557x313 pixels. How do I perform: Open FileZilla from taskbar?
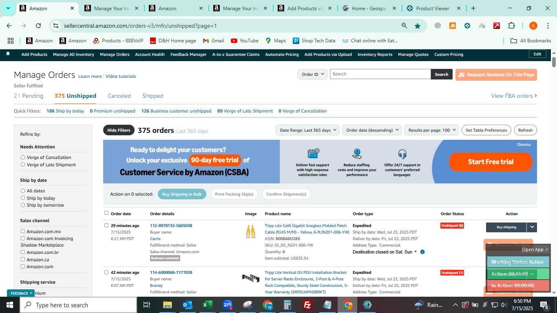pyautogui.click(x=307, y=305)
